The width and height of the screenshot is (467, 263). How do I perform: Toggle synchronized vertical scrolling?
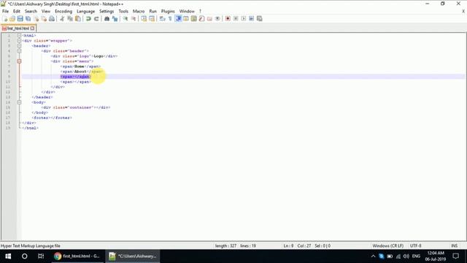(x=144, y=19)
